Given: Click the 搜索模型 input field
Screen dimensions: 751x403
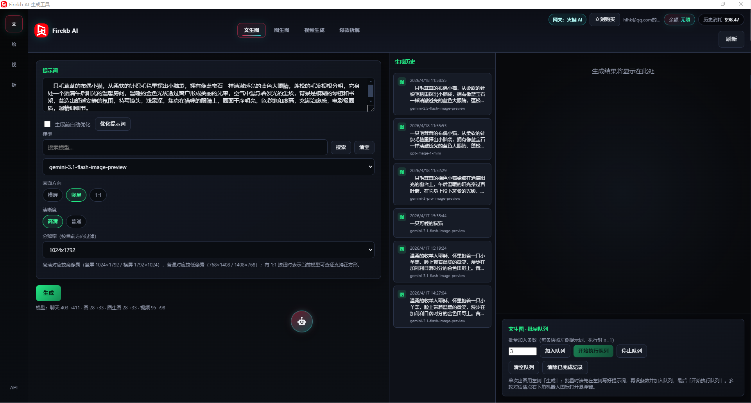Looking at the screenshot, I should 185,147.
